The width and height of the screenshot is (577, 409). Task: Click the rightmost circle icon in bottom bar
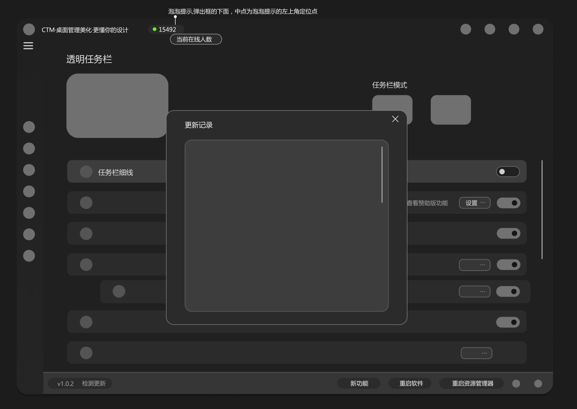[538, 384]
